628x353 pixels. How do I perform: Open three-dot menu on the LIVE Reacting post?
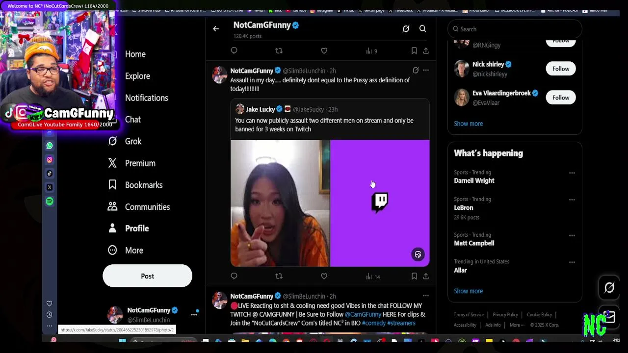[426, 296]
